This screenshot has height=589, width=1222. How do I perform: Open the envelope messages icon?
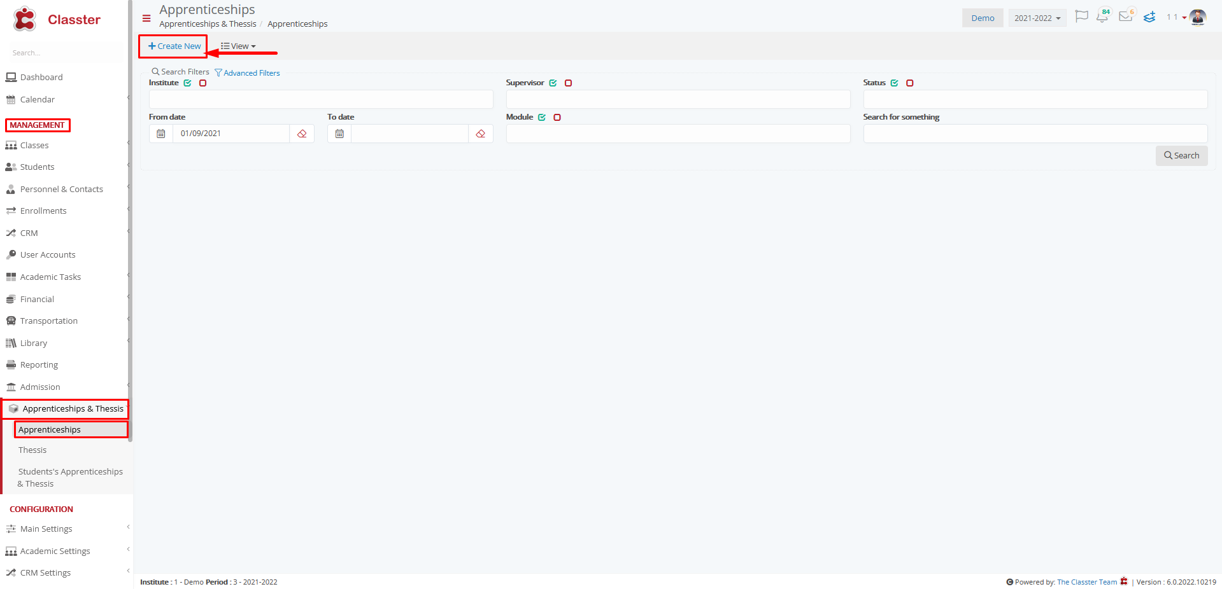point(1126,17)
